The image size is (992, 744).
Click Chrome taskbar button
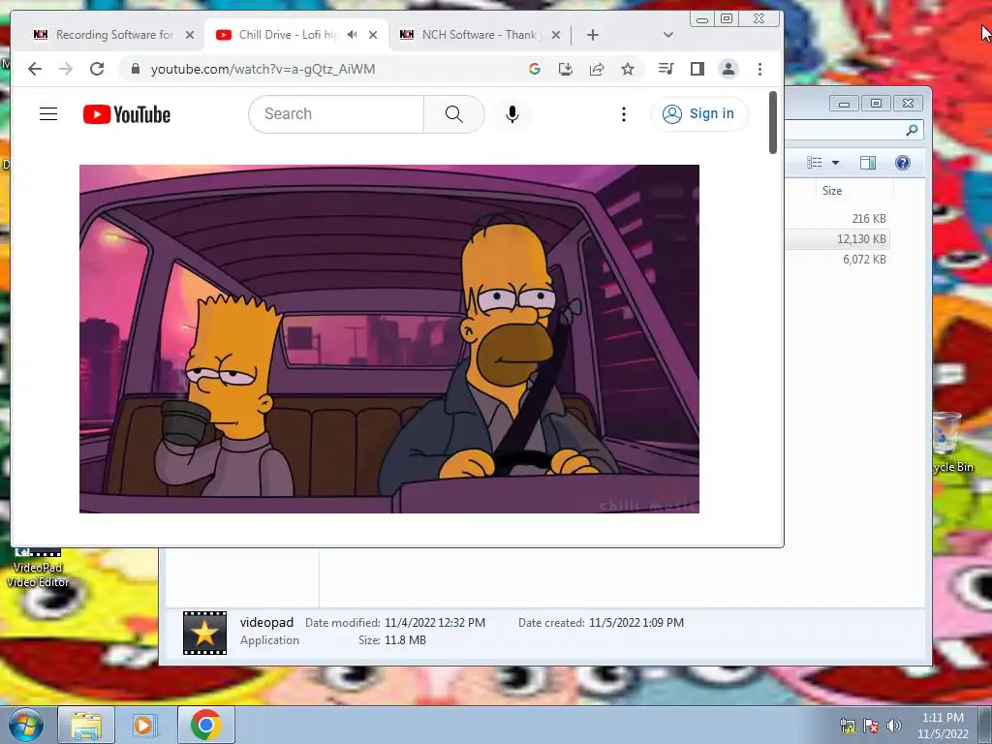205,725
